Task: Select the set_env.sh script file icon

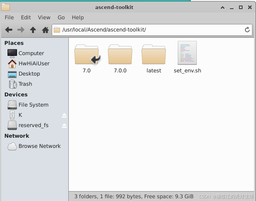Action: click(187, 53)
